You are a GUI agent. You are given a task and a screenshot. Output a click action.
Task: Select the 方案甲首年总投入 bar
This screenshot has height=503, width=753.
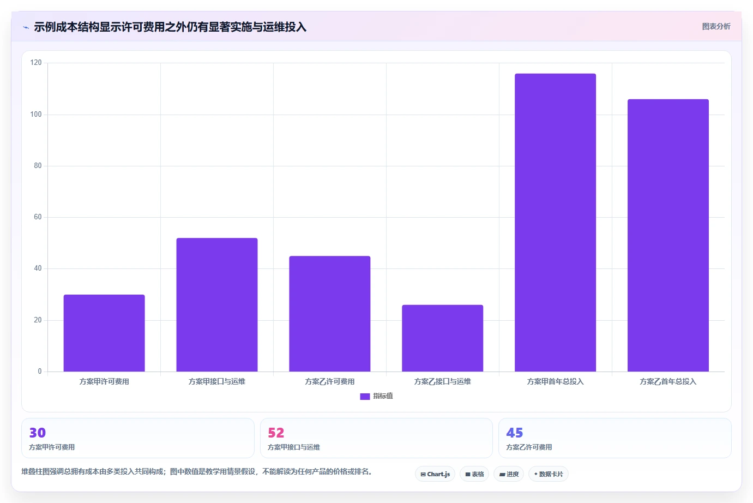click(x=555, y=223)
